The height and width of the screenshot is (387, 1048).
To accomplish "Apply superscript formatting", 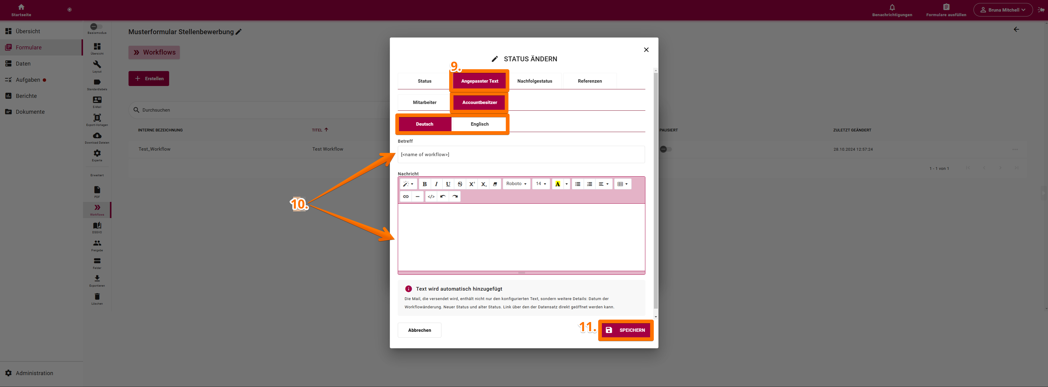I will 471,184.
